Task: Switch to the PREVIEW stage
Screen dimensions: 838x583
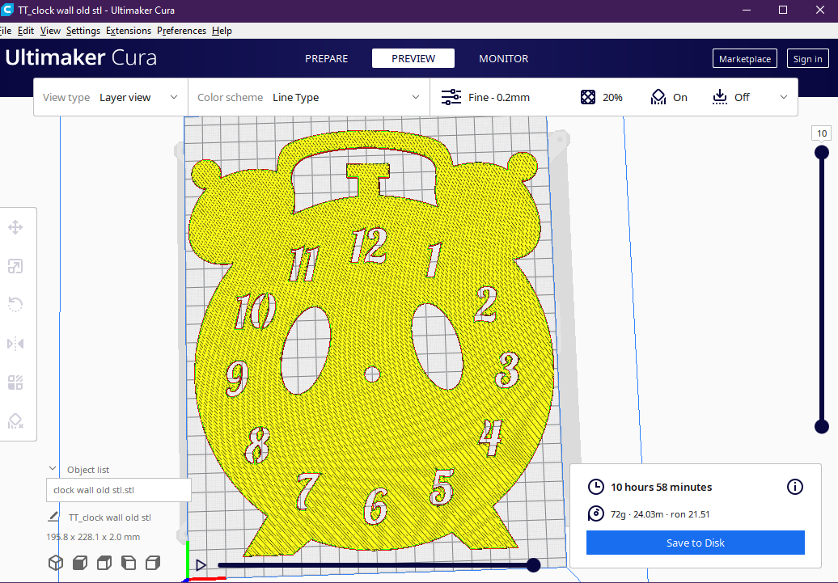Action: pyautogui.click(x=413, y=58)
